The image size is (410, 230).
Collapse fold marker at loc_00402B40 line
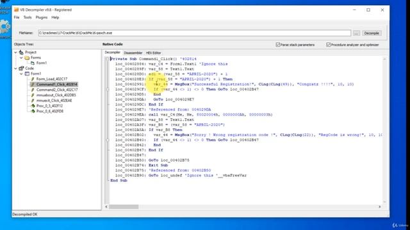click(x=108, y=140)
